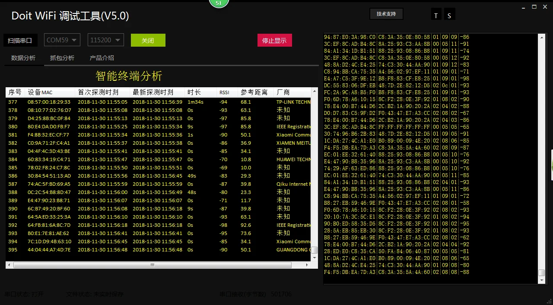Select MAC 08:57:00:18:29:33 in row 377

[49, 102]
